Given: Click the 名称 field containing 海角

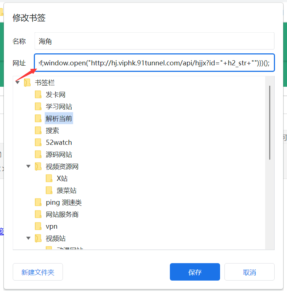Looking at the screenshot, I should tap(154, 41).
